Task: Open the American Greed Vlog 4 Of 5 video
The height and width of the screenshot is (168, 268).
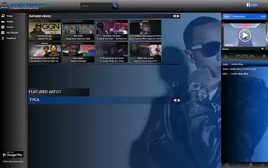Action: click(145, 52)
